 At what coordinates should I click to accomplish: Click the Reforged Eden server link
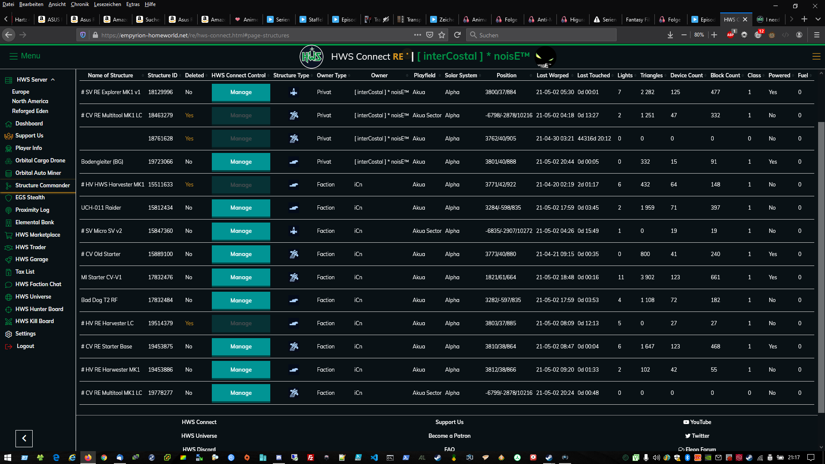[x=30, y=111]
